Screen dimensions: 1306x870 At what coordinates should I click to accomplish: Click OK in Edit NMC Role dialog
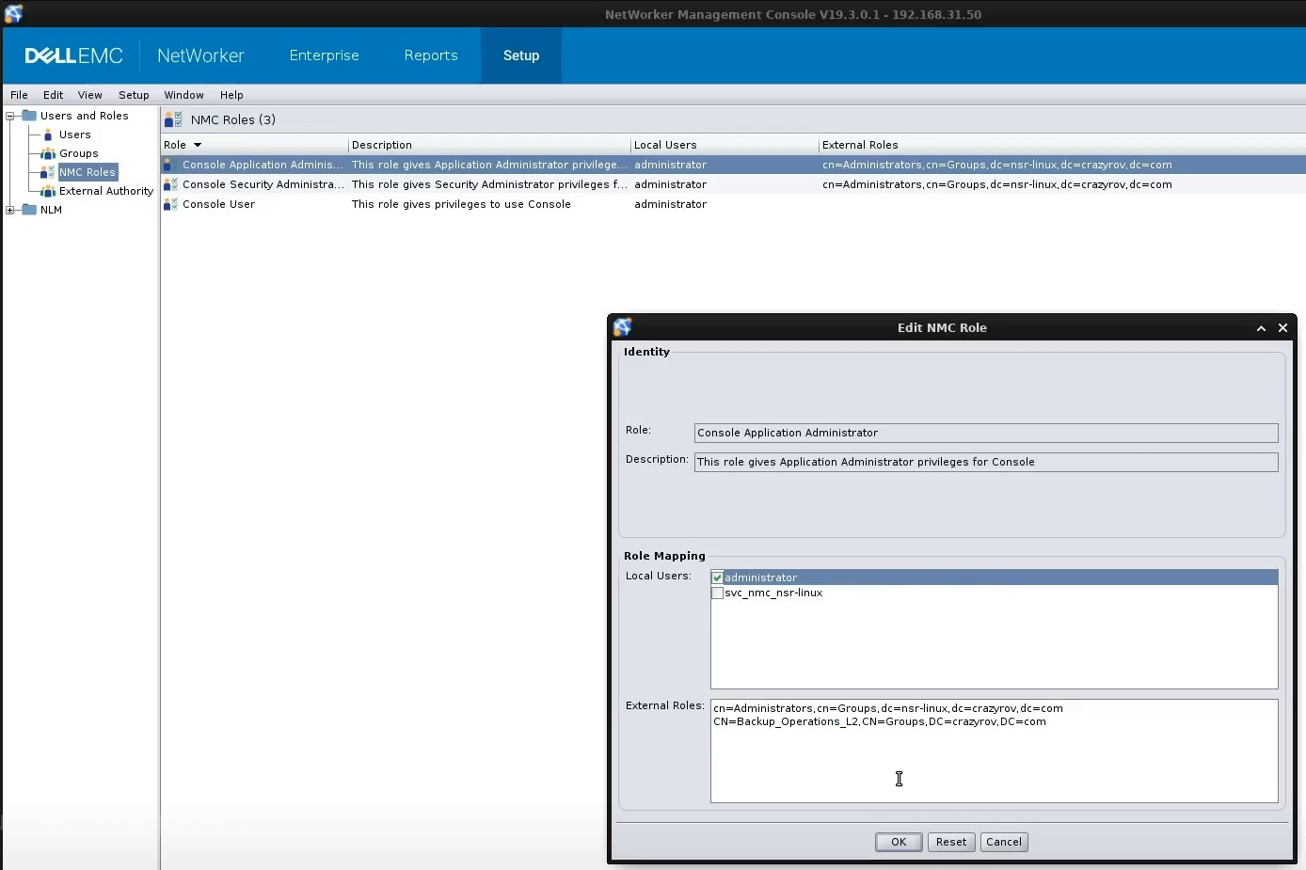(x=899, y=842)
